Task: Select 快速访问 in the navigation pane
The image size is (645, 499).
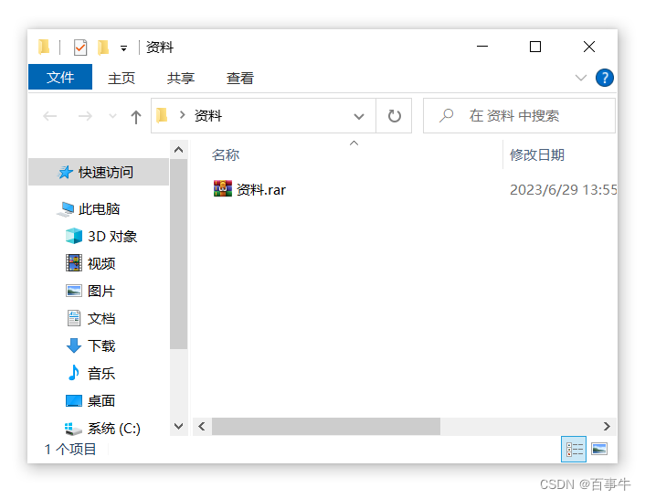Action: pyautogui.click(x=99, y=172)
